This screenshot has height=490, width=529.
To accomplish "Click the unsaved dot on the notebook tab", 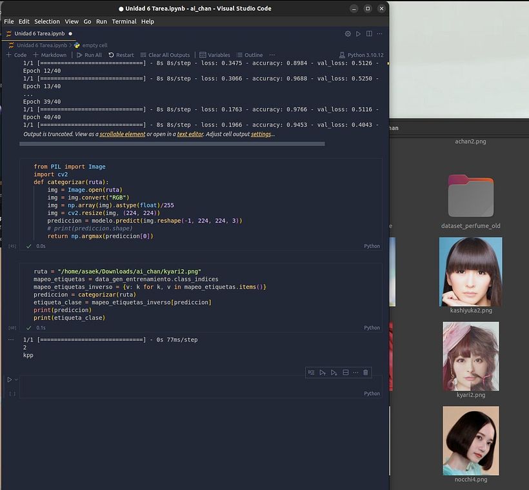I will [x=70, y=34].
